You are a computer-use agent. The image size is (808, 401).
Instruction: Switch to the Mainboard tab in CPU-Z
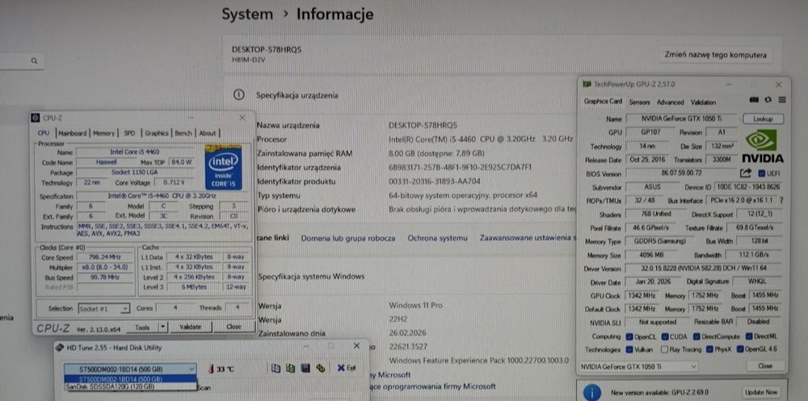pos(72,133)
